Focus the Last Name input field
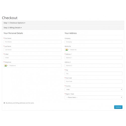This screenshot has width=126, height=126. tap(33, 50)
